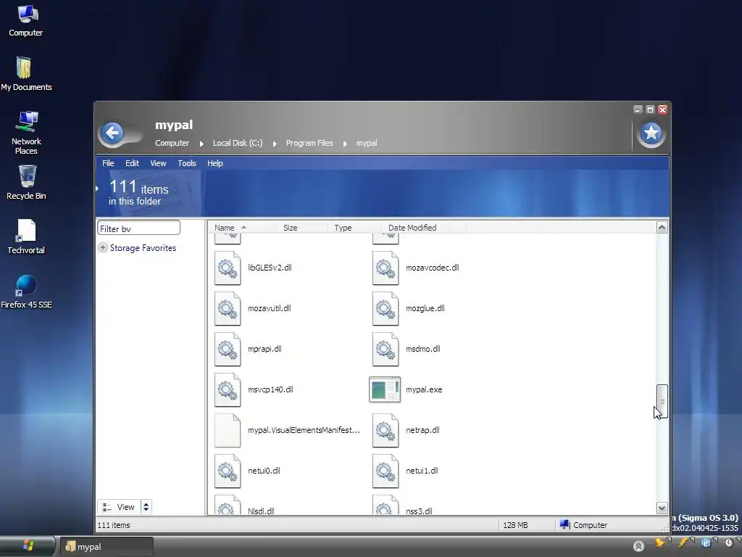Click the breadcrumb arrow after Program Files

point(345,144)
